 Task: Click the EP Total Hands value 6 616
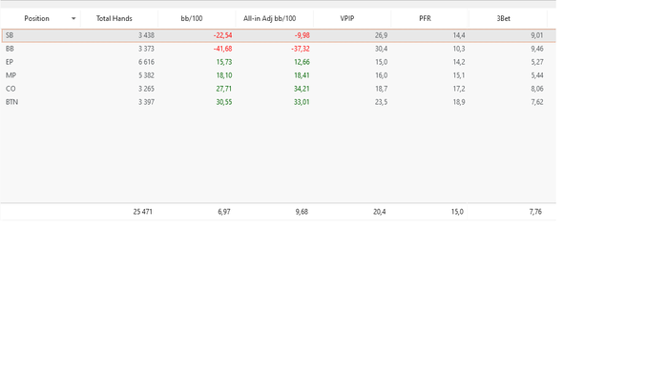tap(146, 62)
